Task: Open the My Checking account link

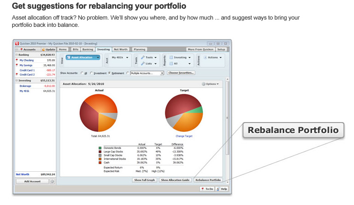Action: 26,61
